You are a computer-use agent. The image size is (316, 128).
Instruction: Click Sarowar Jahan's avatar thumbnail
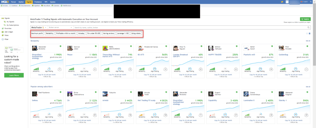[70, 48]
